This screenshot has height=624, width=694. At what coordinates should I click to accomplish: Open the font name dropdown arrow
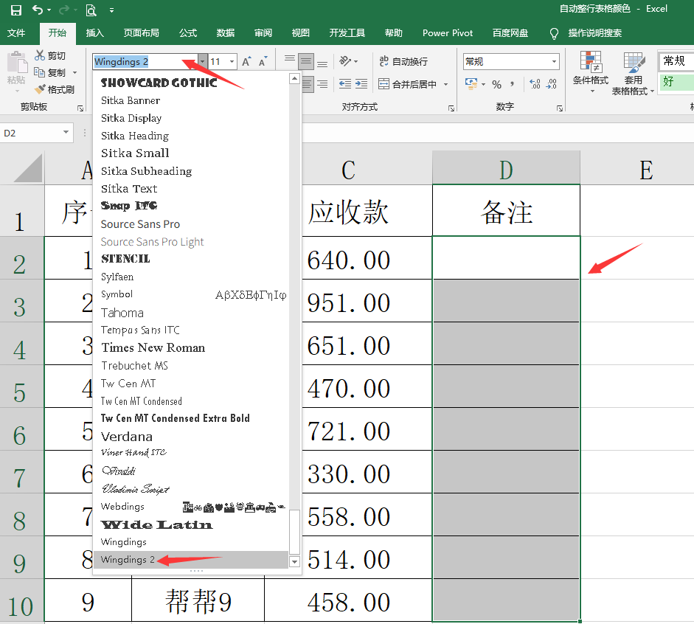pyautogui.click(x=202, y=61)
